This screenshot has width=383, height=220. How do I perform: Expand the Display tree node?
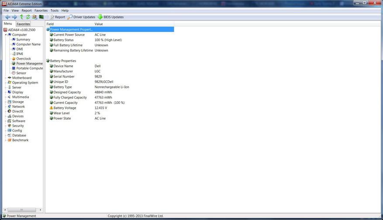click(6, 92)
